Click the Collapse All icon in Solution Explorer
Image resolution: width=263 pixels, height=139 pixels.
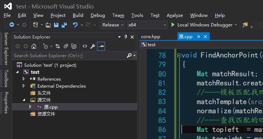[x=66, y=46]
